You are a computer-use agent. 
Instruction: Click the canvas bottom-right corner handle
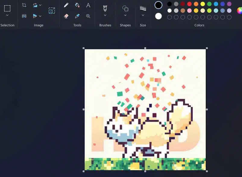207,171
